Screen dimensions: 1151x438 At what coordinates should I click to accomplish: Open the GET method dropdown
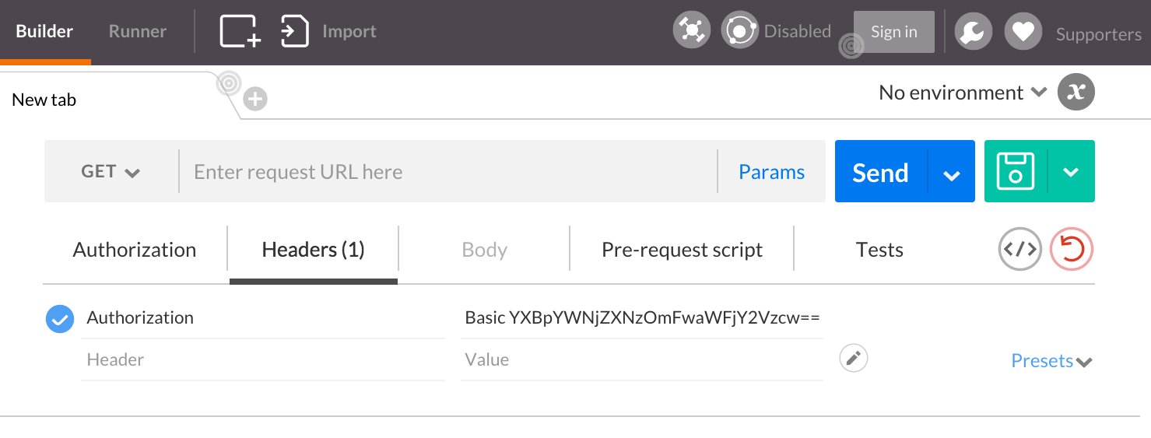coord(111,171)
